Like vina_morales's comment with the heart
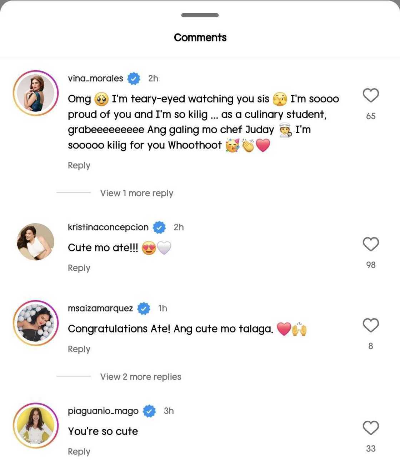Image resolution: width=400 pixels, height=471 pixels. [370, 95]
